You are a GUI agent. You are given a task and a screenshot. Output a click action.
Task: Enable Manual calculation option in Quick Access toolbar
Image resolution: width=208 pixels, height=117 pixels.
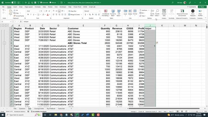pyautogui.click(x=53, y=3)
